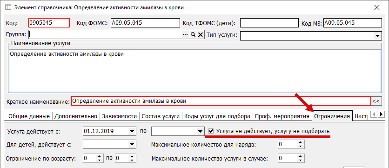Select the Коды услуг для подбора tab

pos(217,116)
